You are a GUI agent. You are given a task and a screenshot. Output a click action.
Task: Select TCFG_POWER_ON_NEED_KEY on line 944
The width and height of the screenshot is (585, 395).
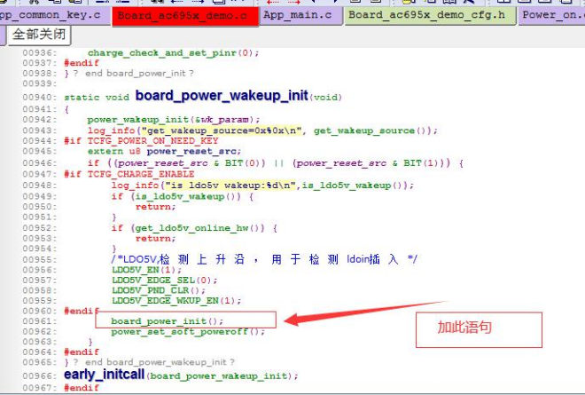152,141
